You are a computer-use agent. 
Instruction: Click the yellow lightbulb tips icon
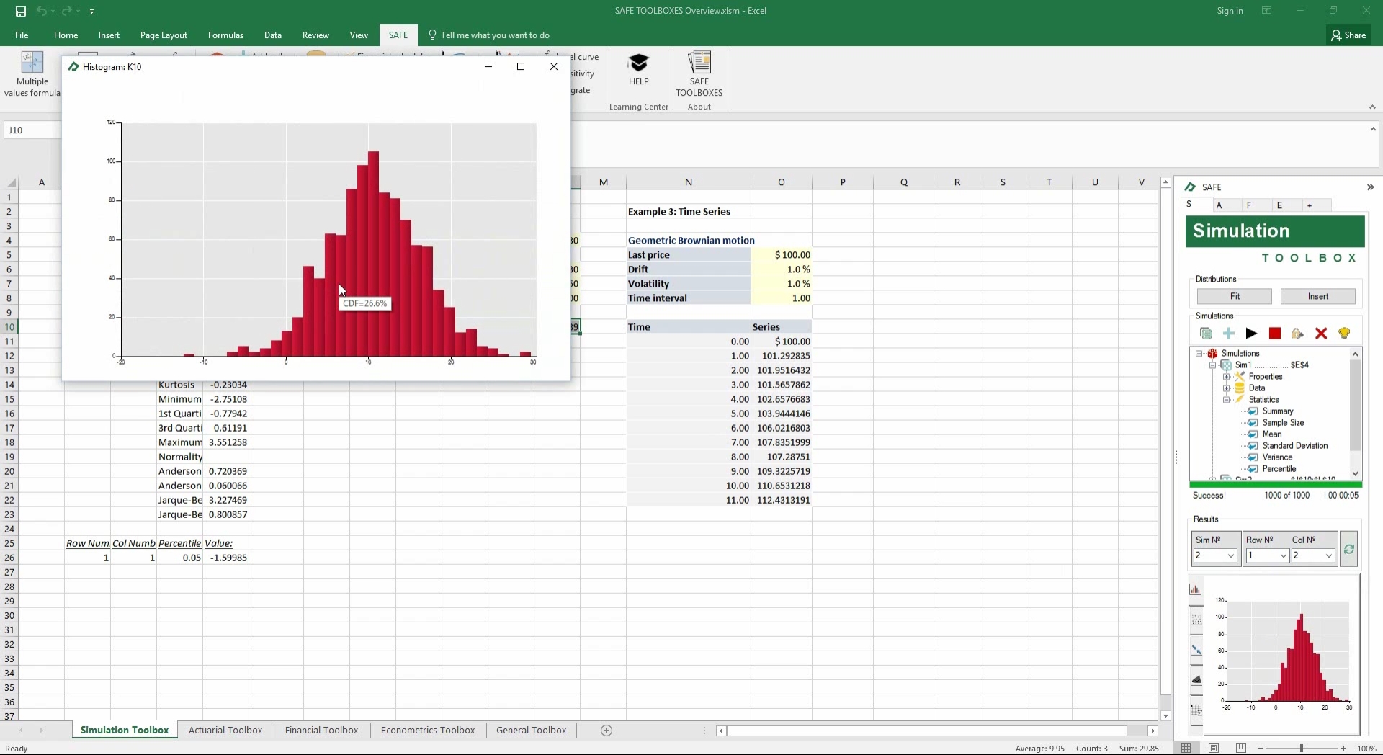tap(1344, 334)
